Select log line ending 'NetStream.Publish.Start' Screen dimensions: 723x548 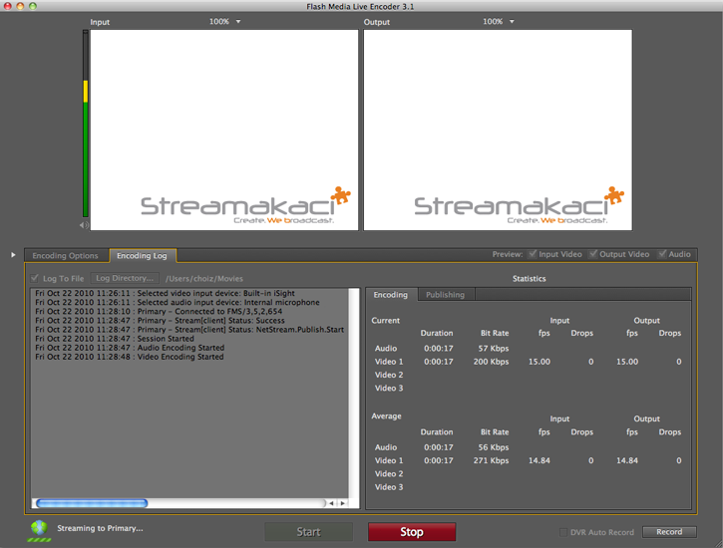pyautogui.click(x=189, y=330)
